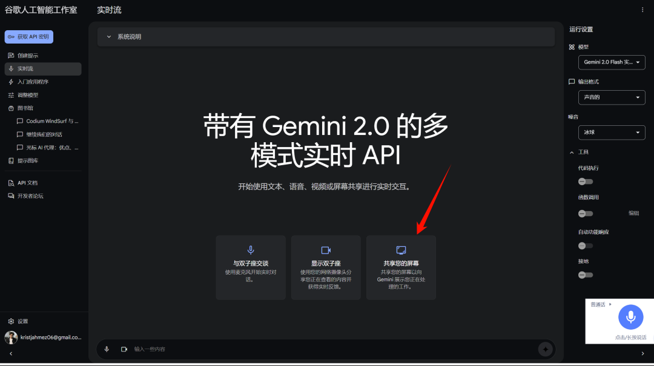
Task: Expand the 系统说明 section
Action: click(x=326, y=37)
